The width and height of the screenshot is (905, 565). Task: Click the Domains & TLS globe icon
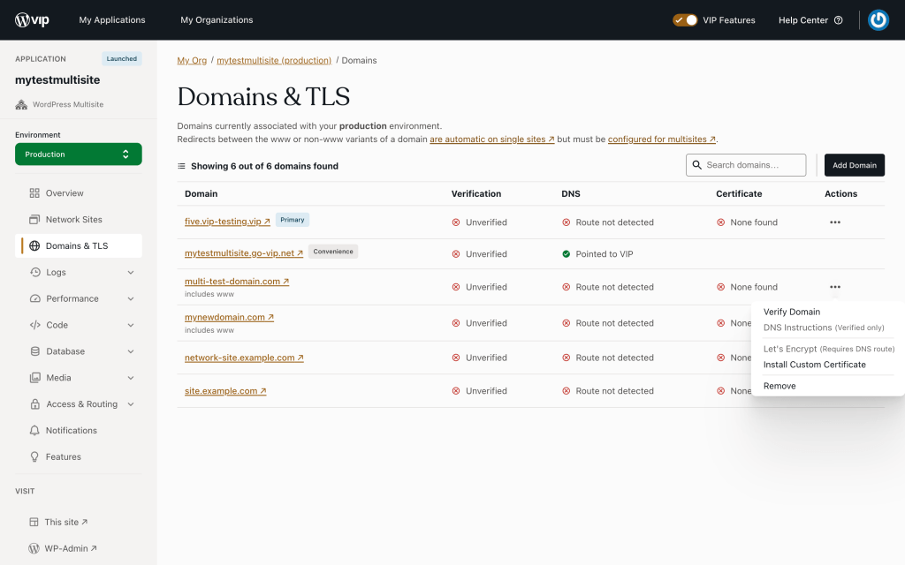(x=34, y=245)
